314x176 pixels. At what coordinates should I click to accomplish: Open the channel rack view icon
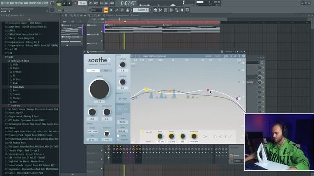click(166, 10)
